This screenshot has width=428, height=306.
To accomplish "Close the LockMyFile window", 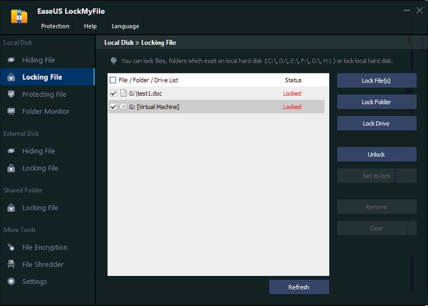I will [419, 10].
